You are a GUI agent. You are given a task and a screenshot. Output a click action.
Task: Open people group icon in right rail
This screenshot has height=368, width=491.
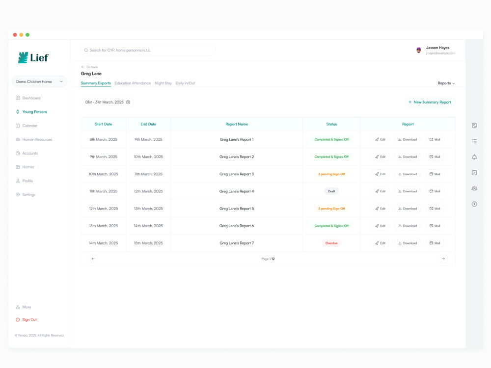pyautogui.click(x=474, y=188)
